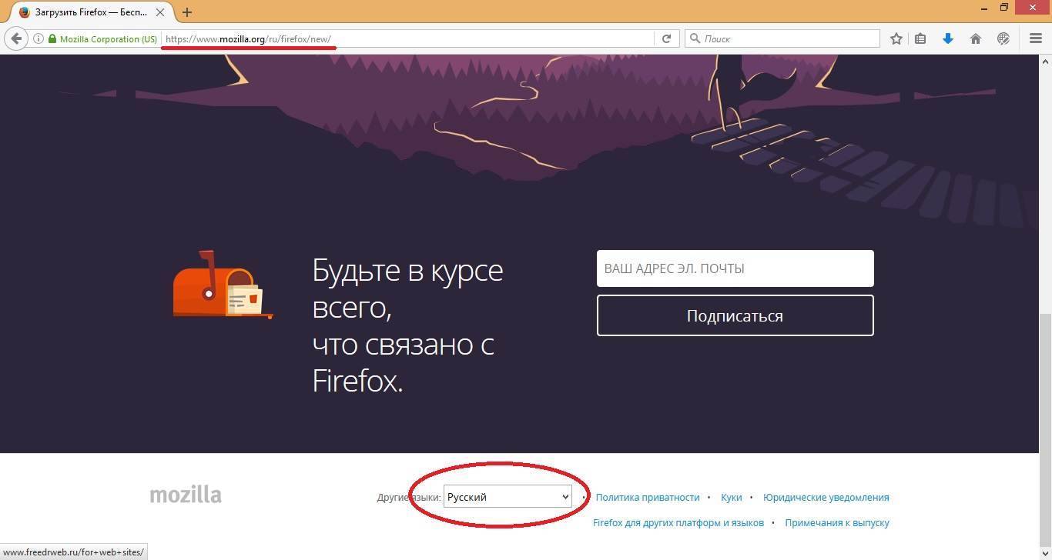Show bookmarks list icon in toolbar
1052x560 pixels.
click(x=920, y=38)
